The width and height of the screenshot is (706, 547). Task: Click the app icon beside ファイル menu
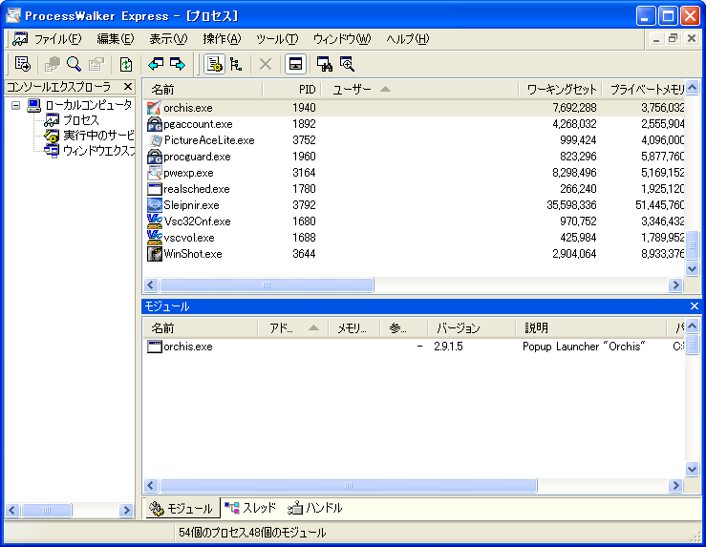(x=20, y=39)
